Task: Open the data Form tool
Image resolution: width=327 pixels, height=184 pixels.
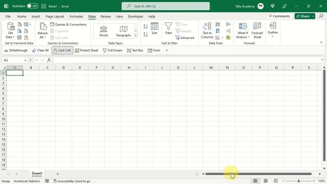Action: click(154, 50)
